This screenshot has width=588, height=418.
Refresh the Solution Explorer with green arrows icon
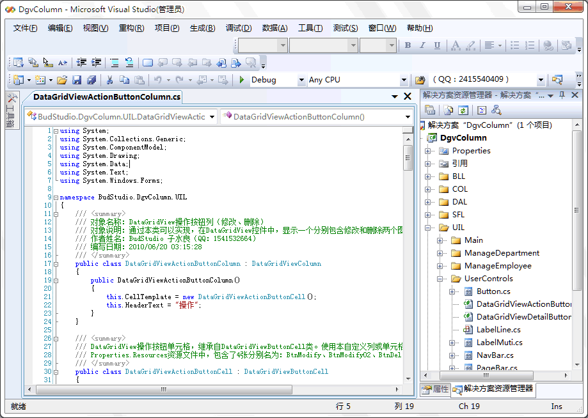click(463, 110)
